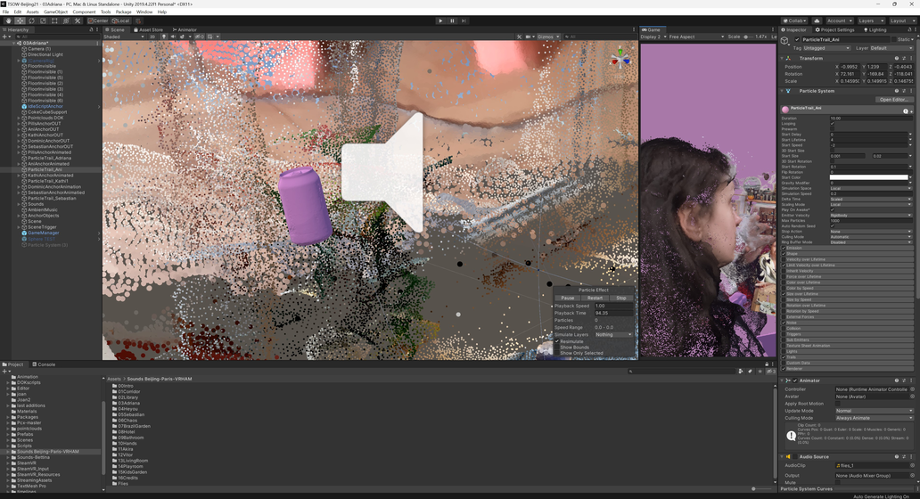Click the cloud services icon

(x=816, y=20)
